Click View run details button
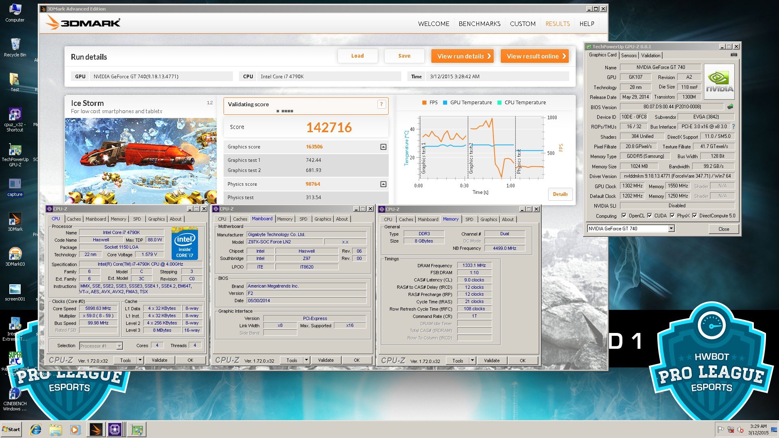Image resolution: width=779 pixels, height=438 pixels. (x=463, y=56)
